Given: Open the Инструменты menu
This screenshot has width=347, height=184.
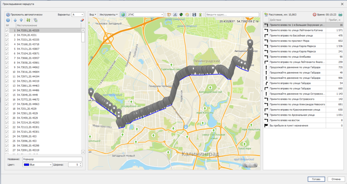Looking at the screenshot, I should [x=108, y=15].
